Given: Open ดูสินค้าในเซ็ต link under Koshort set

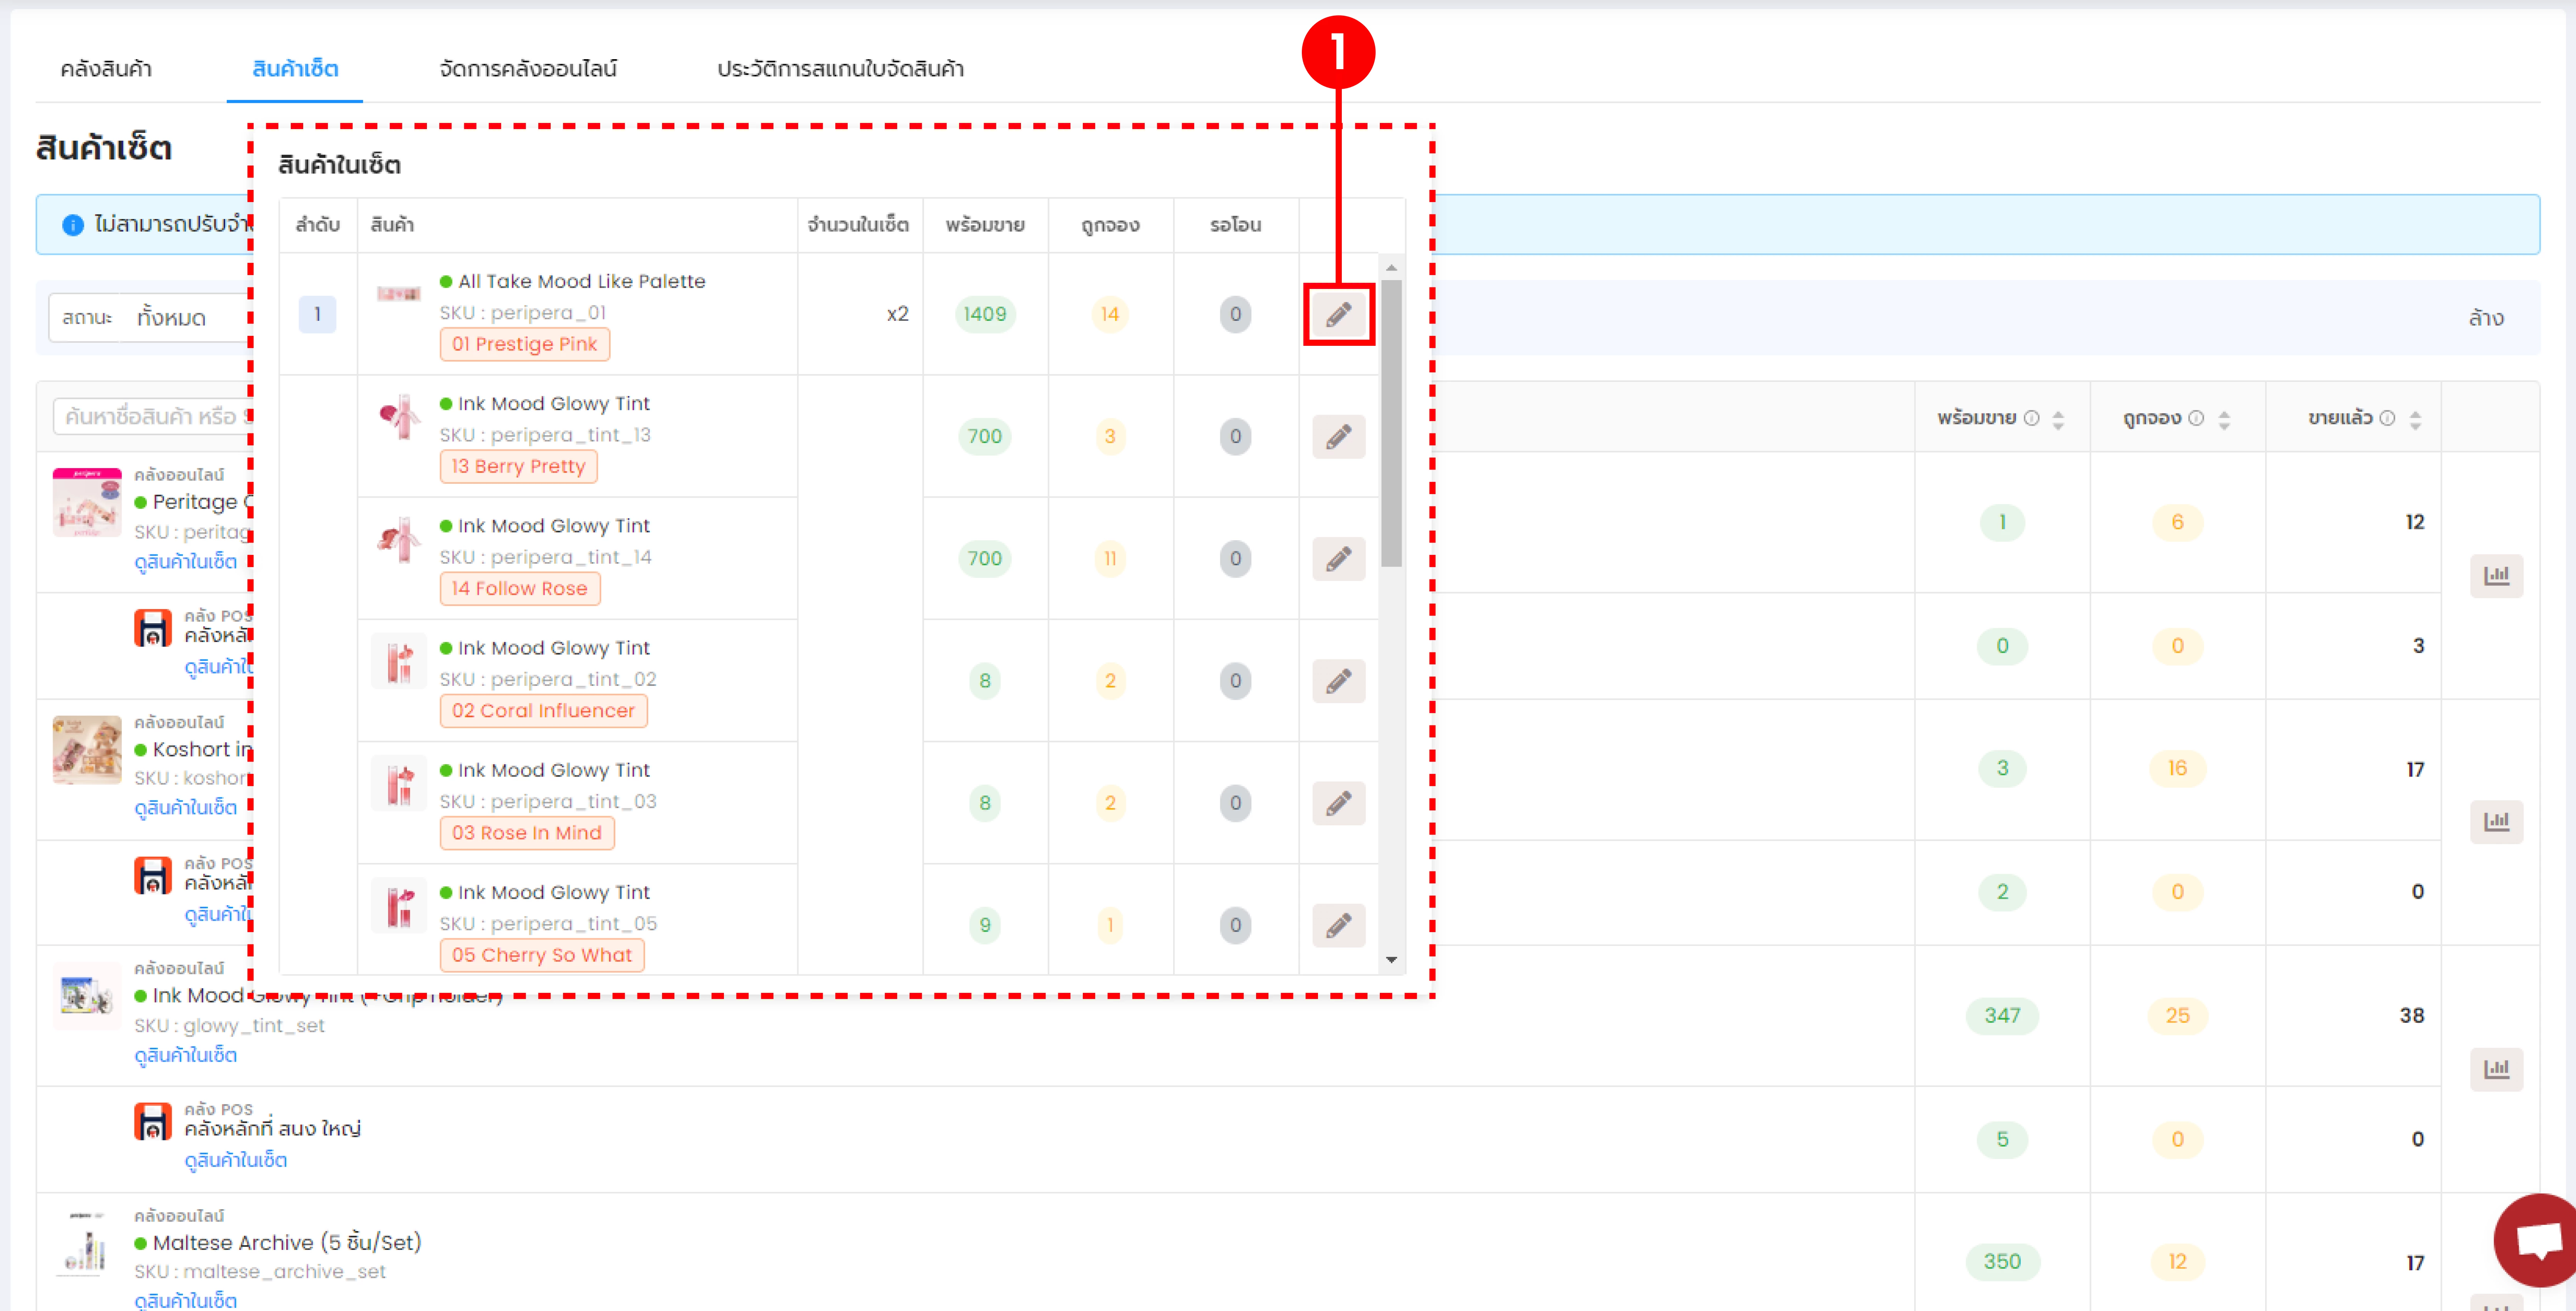Looking at the screenshot, I should (x=186, y=808).
